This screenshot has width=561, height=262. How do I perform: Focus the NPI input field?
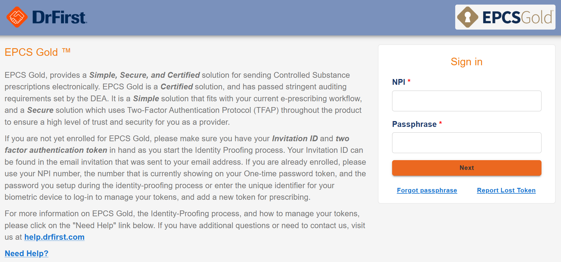click(x=466, y=101)
